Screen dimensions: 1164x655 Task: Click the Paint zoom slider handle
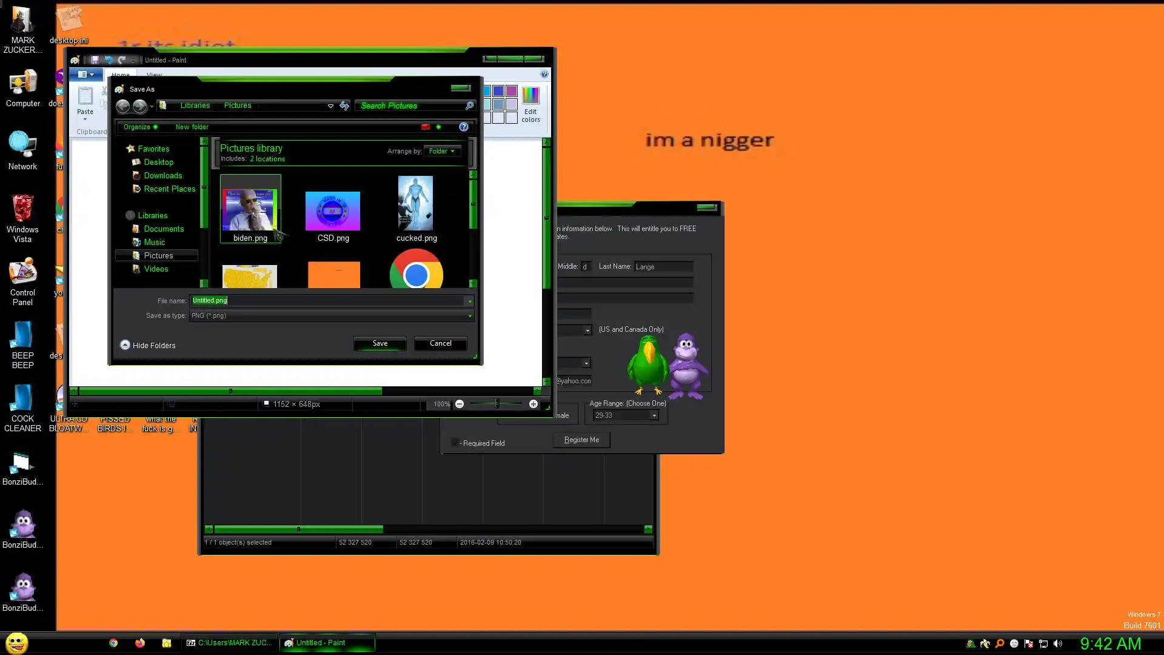coord(497,404)
